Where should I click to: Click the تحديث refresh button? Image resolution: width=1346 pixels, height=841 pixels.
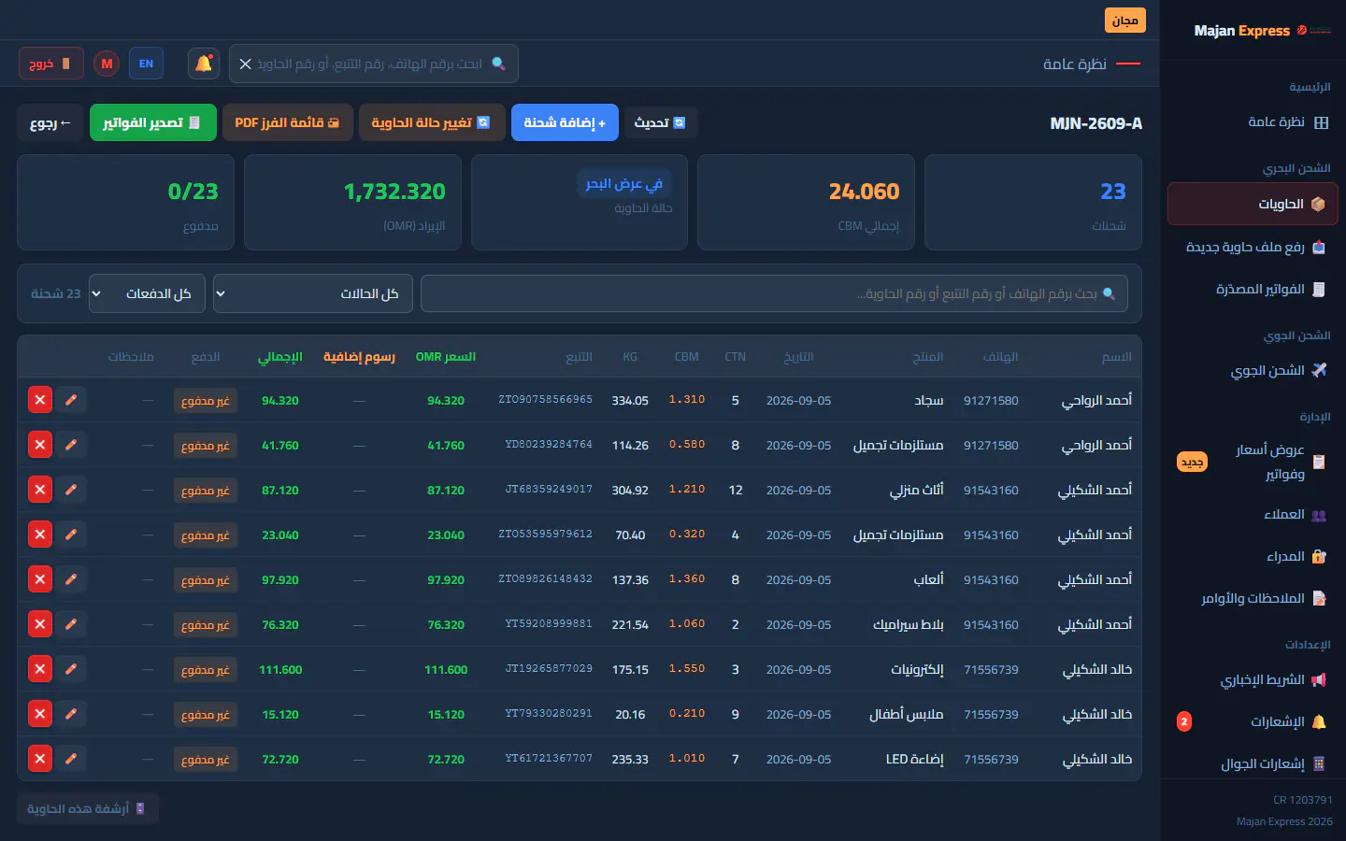[660, 122]
